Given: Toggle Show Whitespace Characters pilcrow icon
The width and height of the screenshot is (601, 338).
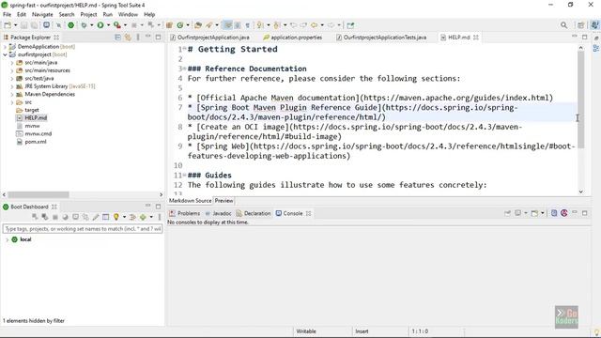Looking at the screenshot, I should pyautogui.click(x=247, y=25).
